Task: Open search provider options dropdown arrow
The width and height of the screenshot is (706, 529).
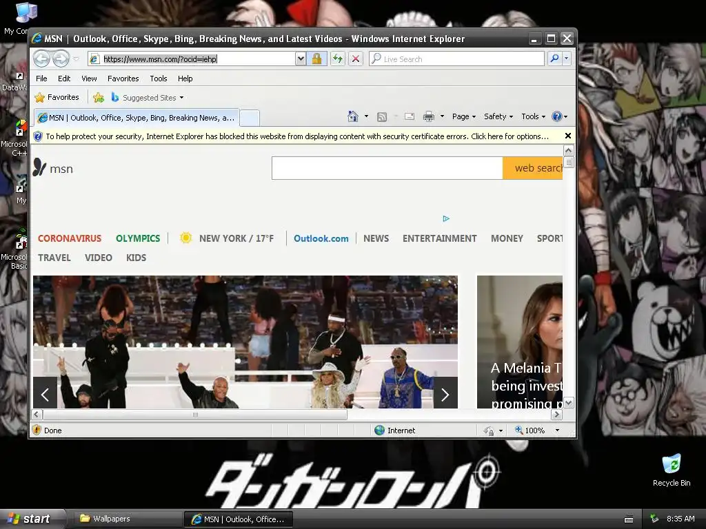Action: pyautogui.click(x=567, y=59)
